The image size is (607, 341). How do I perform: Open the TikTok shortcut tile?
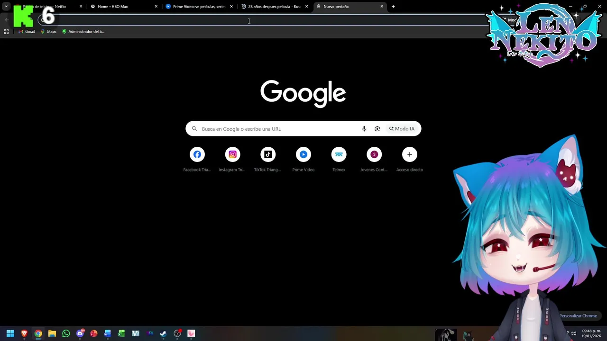click(268, 154)
